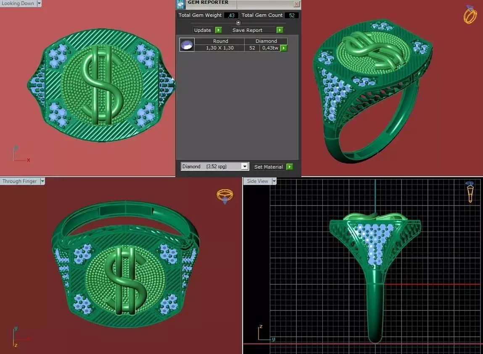Viewport: 483px width, 354px height.
Task: Click the green arrow beside 0,43tw
Action: (284, 48)
